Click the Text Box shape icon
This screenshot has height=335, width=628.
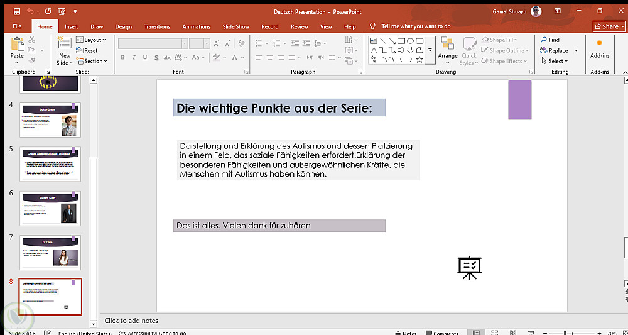(373, 40)
